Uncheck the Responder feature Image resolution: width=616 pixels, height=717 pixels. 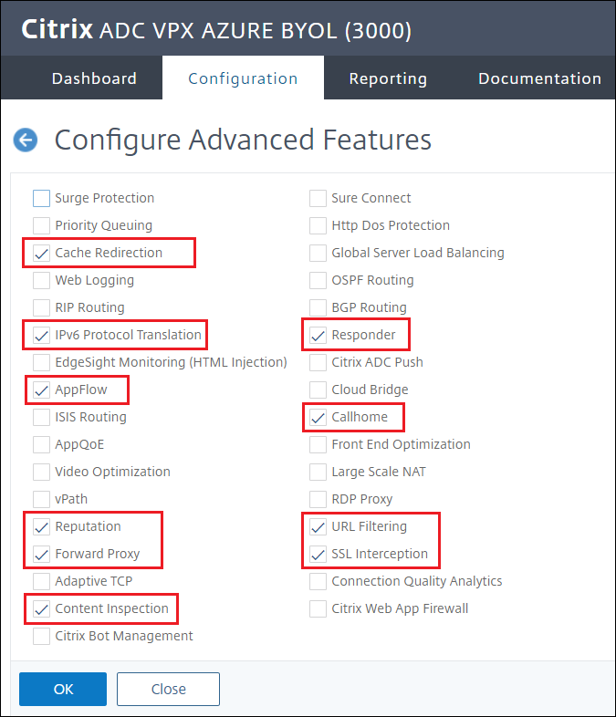[x=318, y=335]
